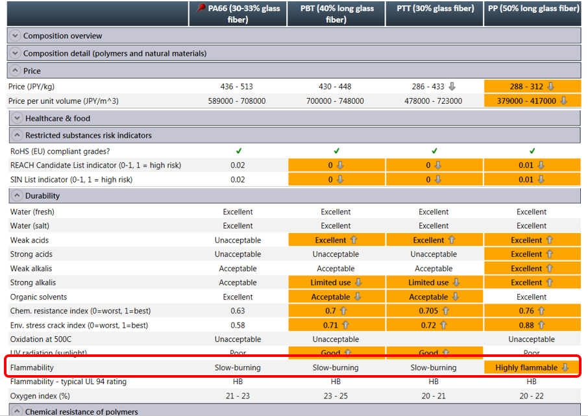
Task: Click the 'SIN List indicator' row label
Action: click(x=71, y=180)
